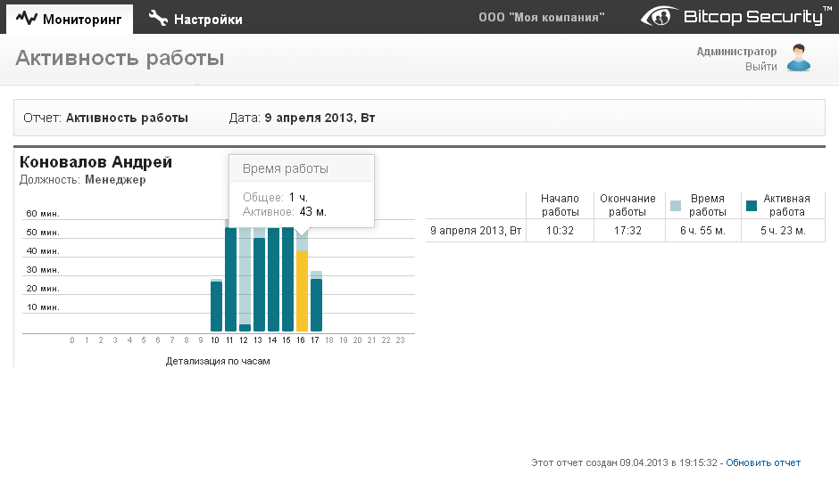The width and height of the screenshot is (839, 499).
Task: Select the highlighted yellow bar for hour 16
Action: [302, 291]
